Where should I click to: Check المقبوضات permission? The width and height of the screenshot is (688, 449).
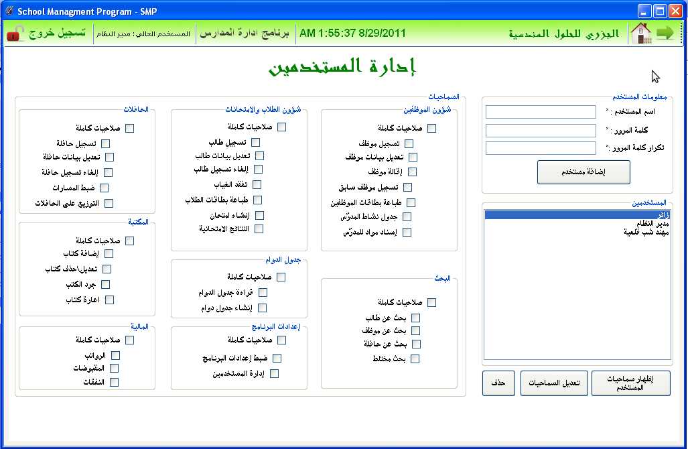(x=114, y=368)
